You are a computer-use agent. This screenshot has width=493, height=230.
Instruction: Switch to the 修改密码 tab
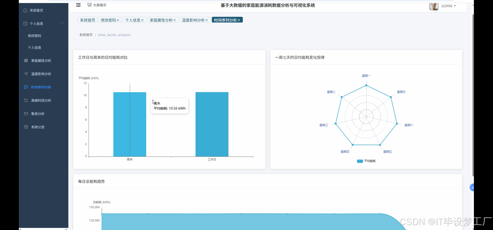point(108,20)
